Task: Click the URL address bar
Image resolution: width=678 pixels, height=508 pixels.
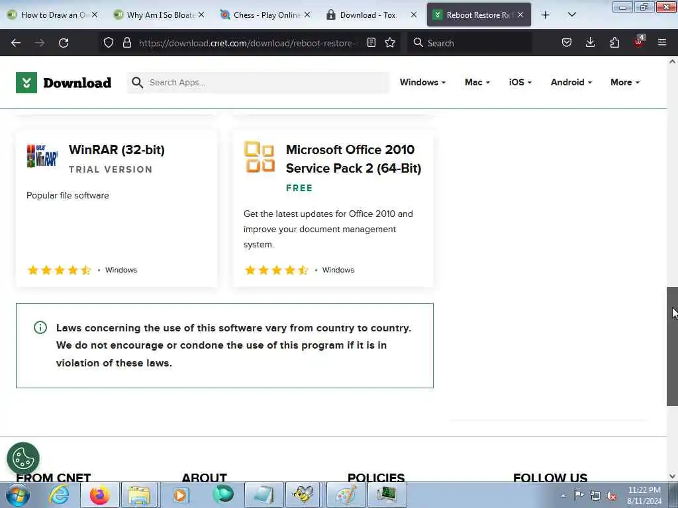Action: (246, 43)
